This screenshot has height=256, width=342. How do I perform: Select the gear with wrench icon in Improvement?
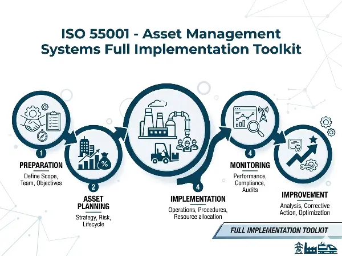tap(308, 165)
